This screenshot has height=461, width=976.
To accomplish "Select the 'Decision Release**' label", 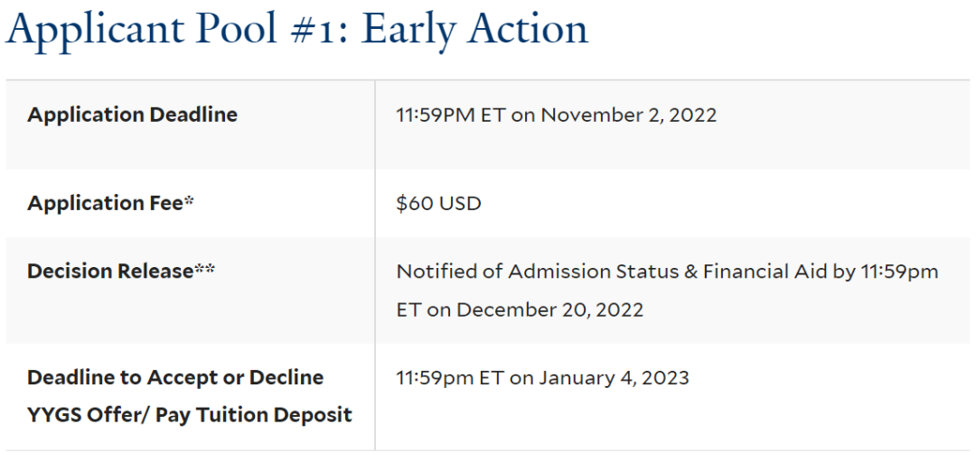I will 121,272.
